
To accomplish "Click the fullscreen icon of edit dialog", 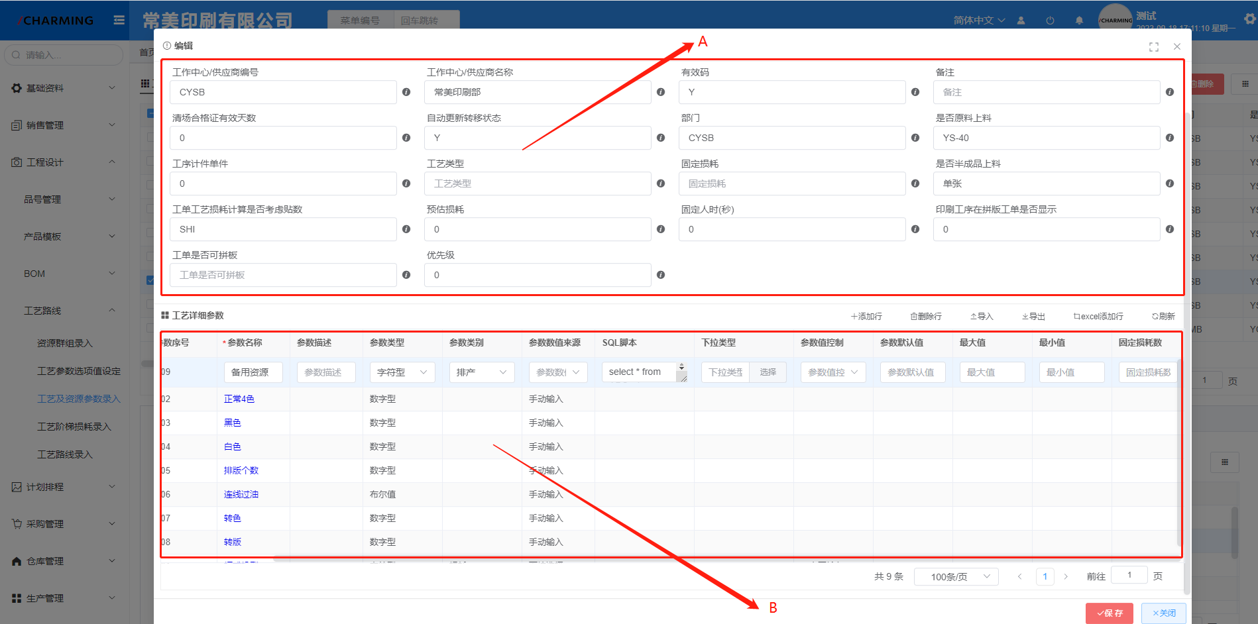I will coord(1154,46).
